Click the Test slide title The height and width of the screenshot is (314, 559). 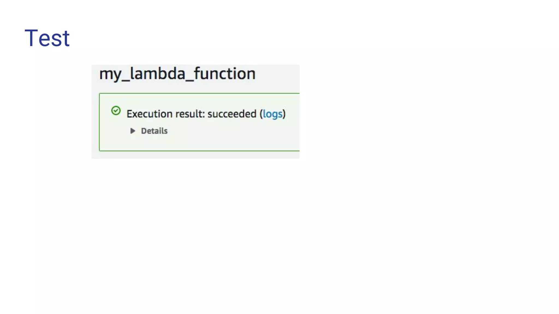click(x=47, y=38)
